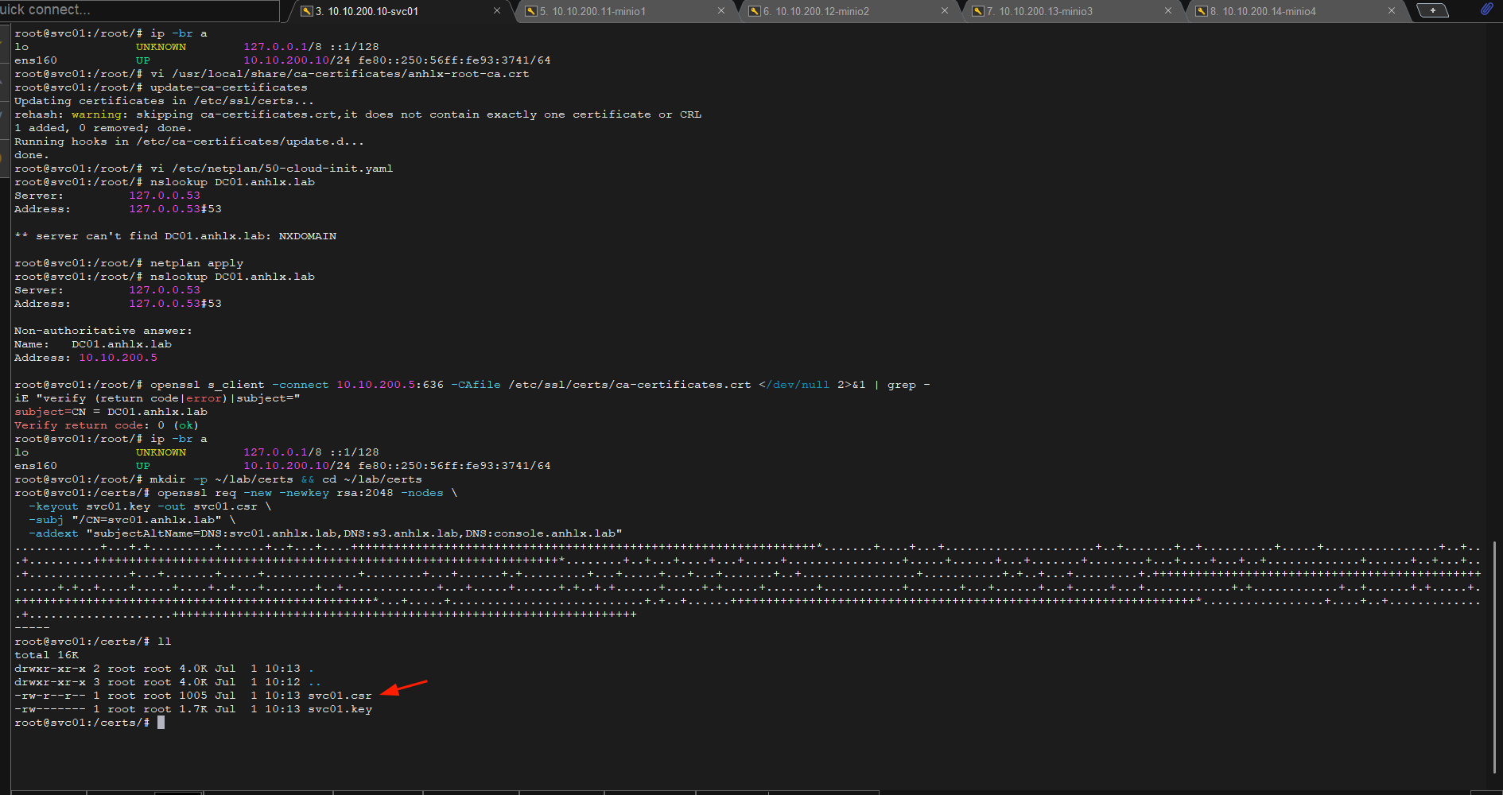Image resolution: width=1503 pixels, height=795 pixels.
Task: Click the '1 added, 0 removed; done.' line
Action: [103, 128]
